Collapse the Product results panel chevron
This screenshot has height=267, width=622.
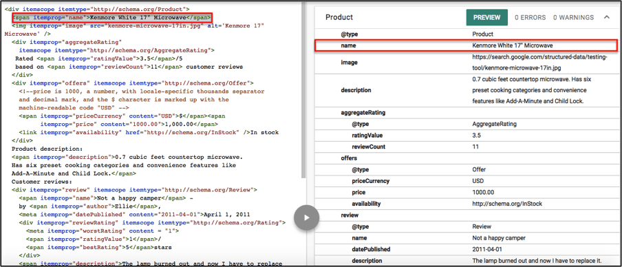click(x=607, y=17)
